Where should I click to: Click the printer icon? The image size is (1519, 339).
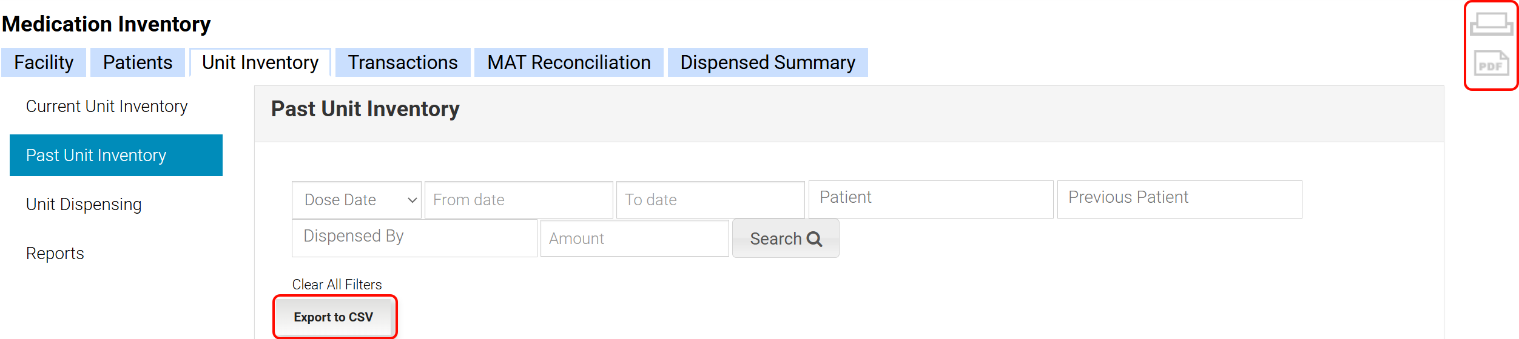(1490, 24)
